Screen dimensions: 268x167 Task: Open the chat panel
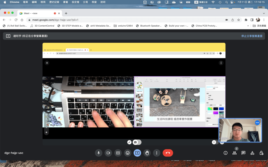[243, 153]
